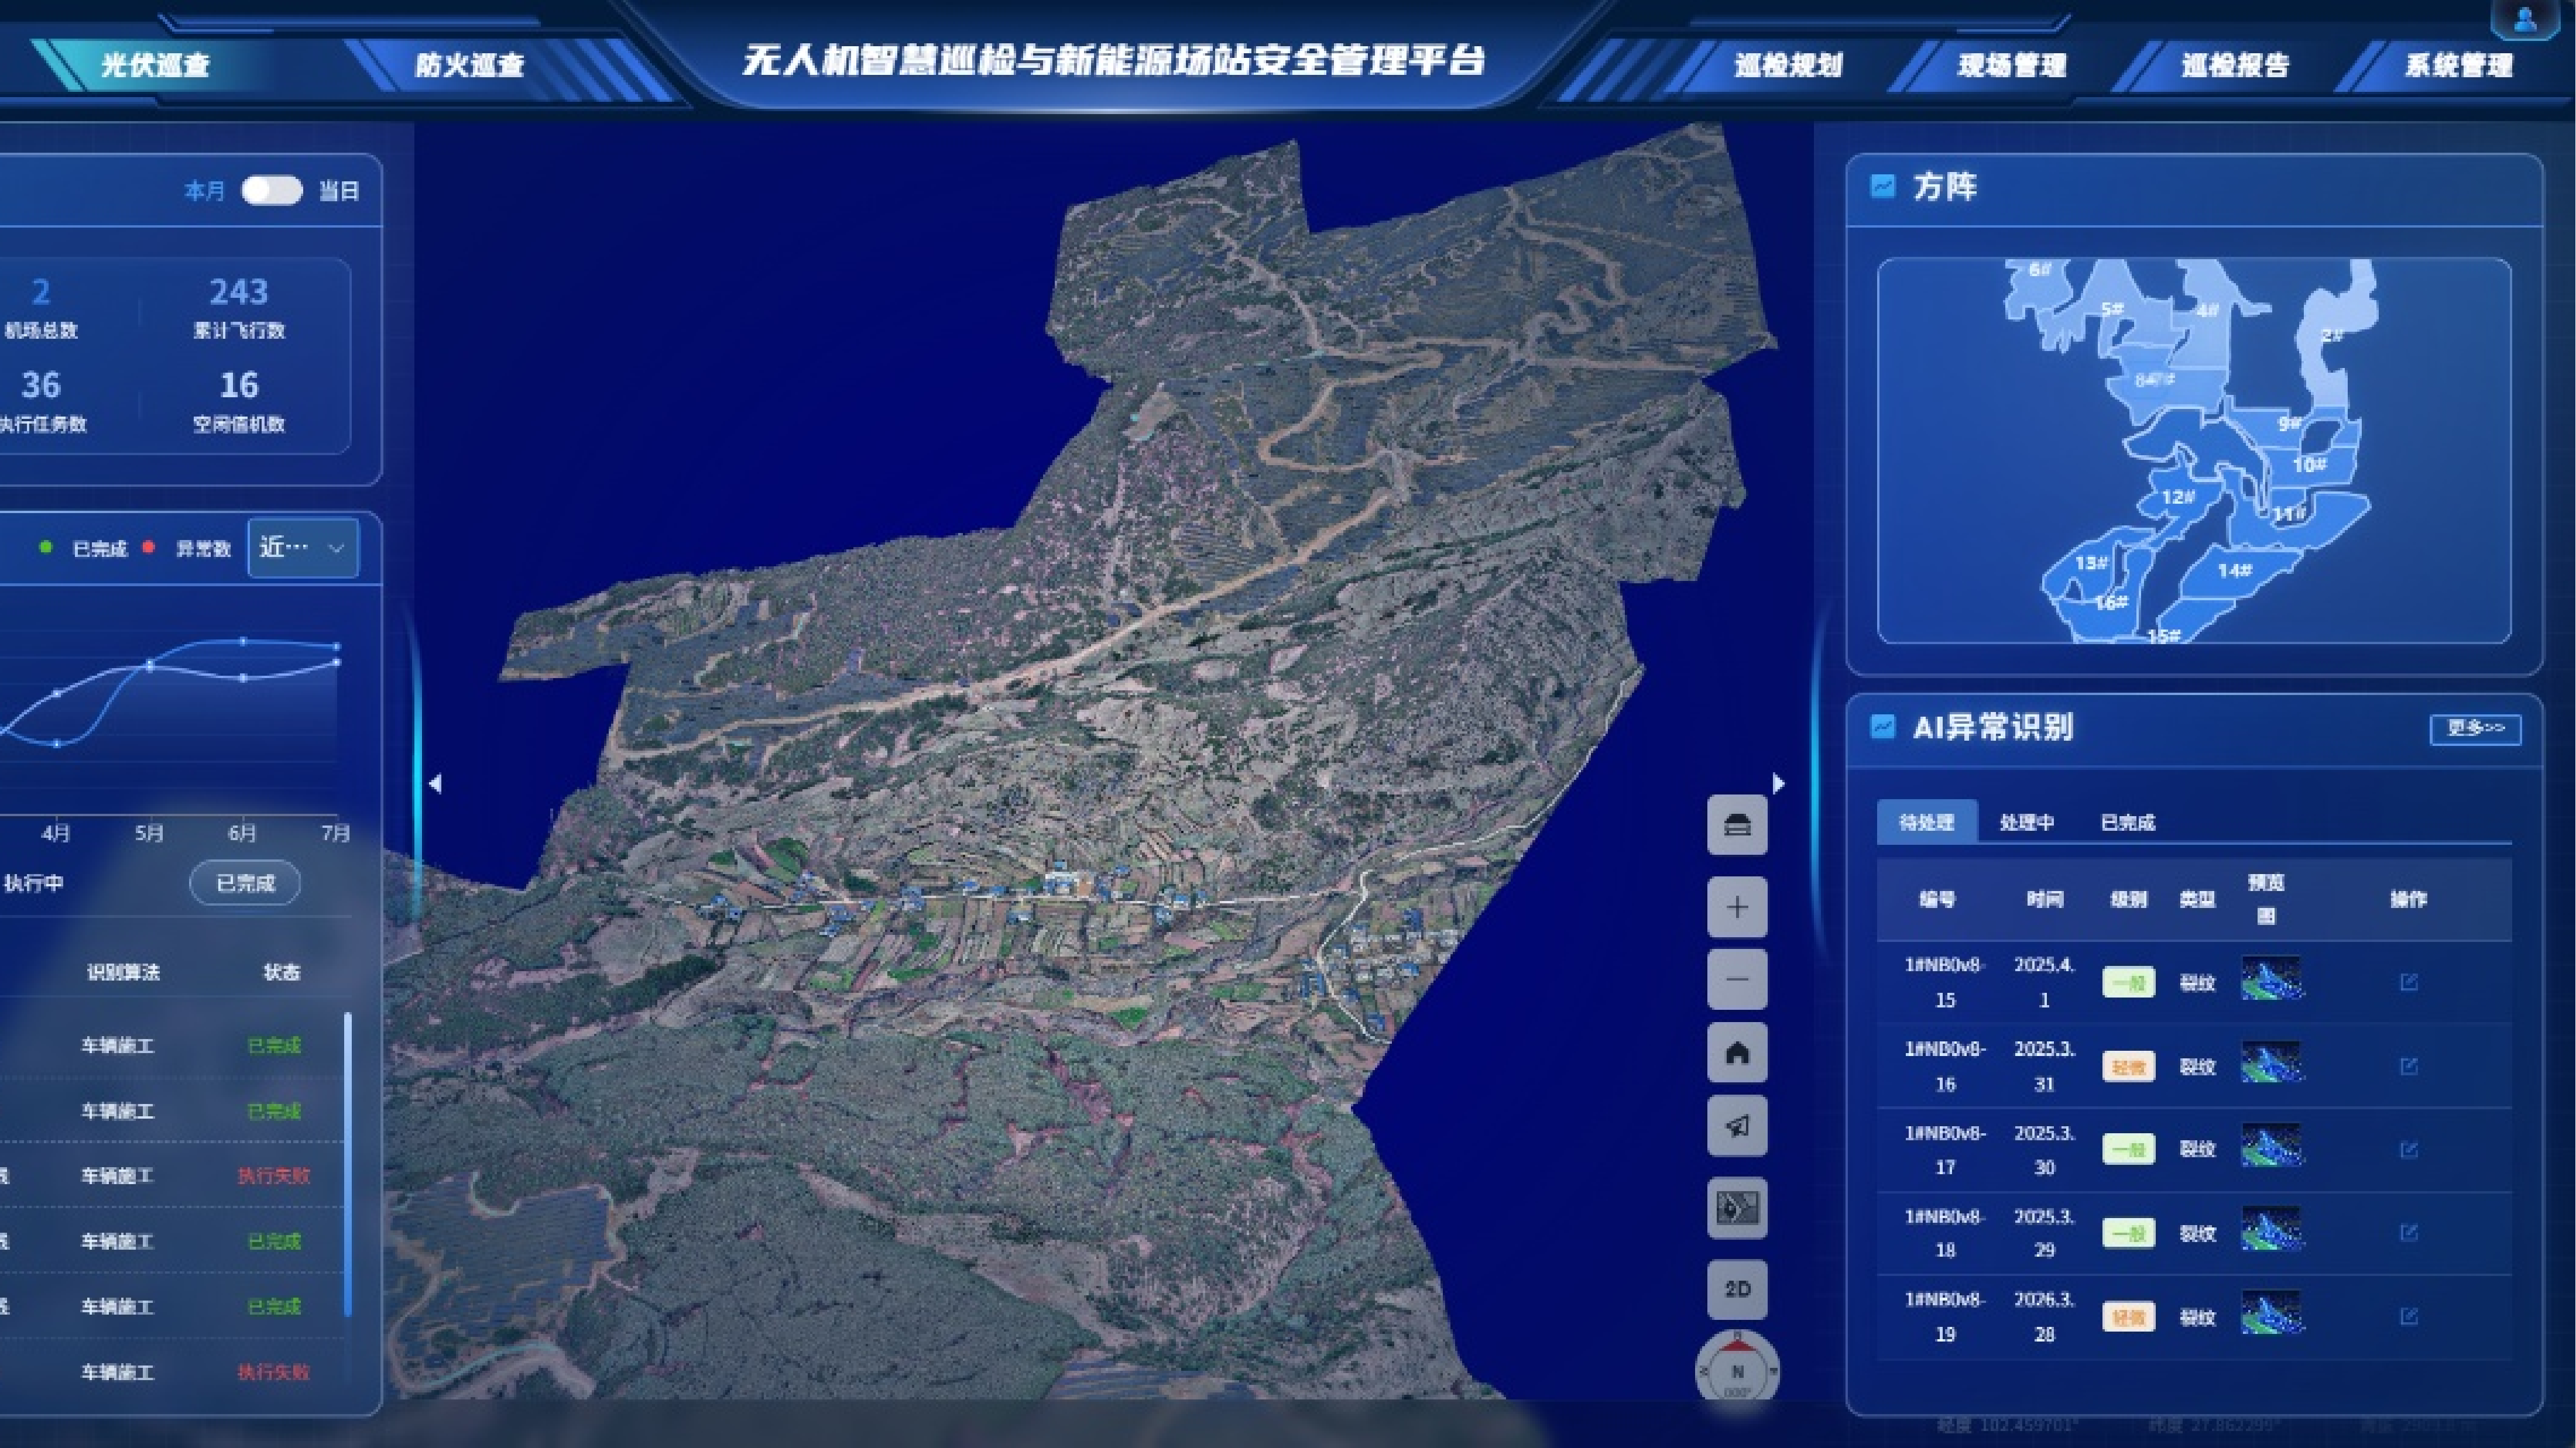This screenshot has width=2576, height=1448.
Task: Click the 级别 column header
Action: tap(2128, 899)
